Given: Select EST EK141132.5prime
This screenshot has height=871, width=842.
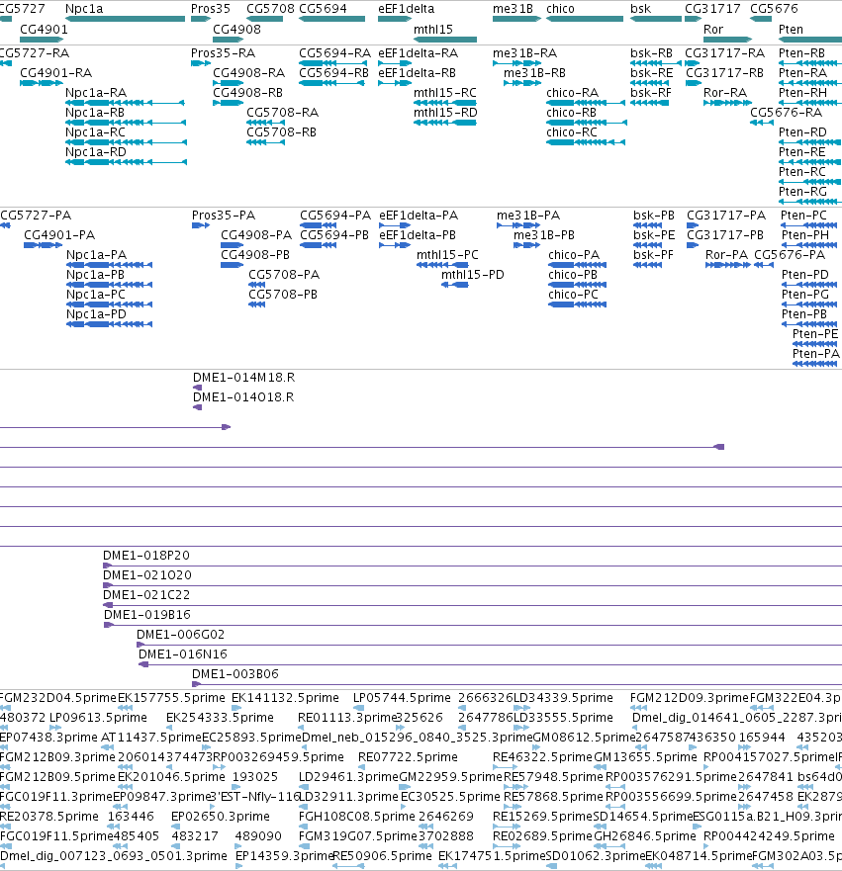Looking at the screenshot, I should [x=285, y=698].
